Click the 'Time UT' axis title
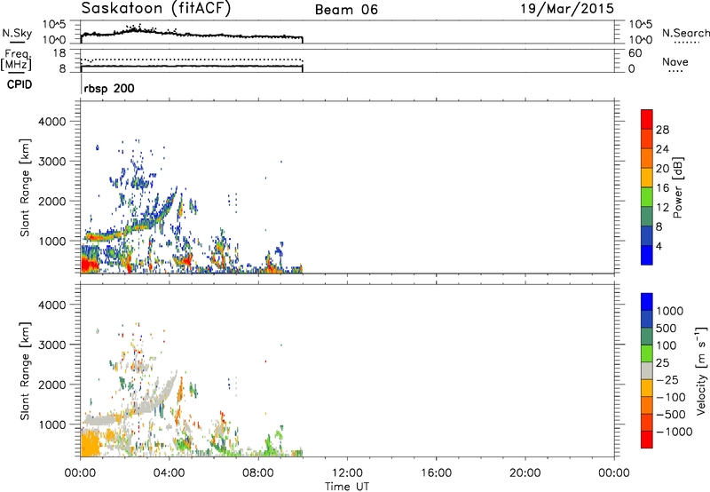This screenshot has height=492, width=710. (347, 487)
